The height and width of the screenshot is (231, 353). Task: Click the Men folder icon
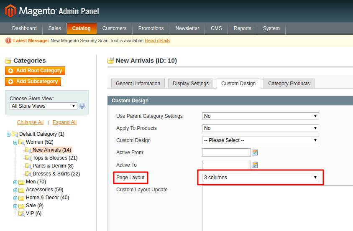click(21, 182)
